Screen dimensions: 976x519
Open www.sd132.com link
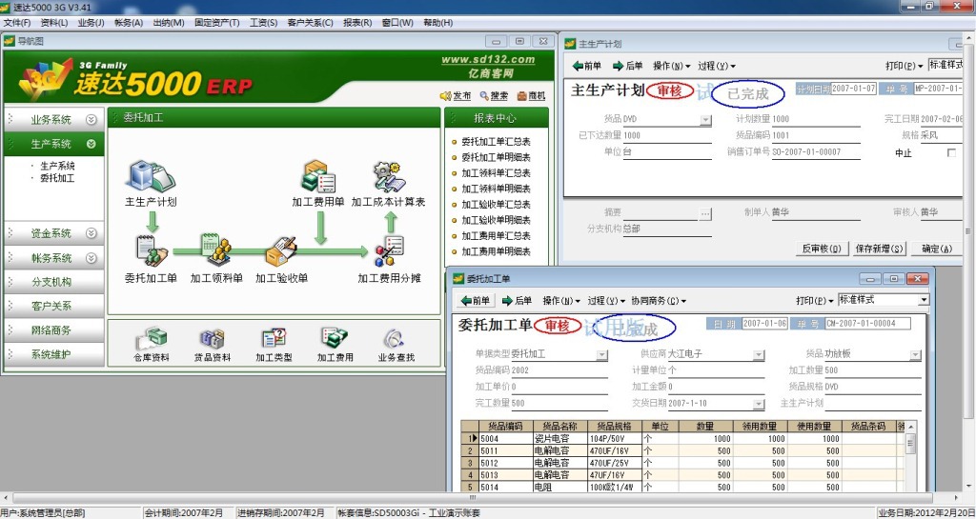[x=488, y=60]
